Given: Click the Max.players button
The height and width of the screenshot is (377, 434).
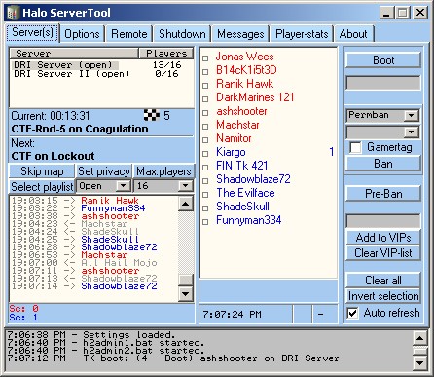Looking at the screenshot, I should (x=163, y=171).
